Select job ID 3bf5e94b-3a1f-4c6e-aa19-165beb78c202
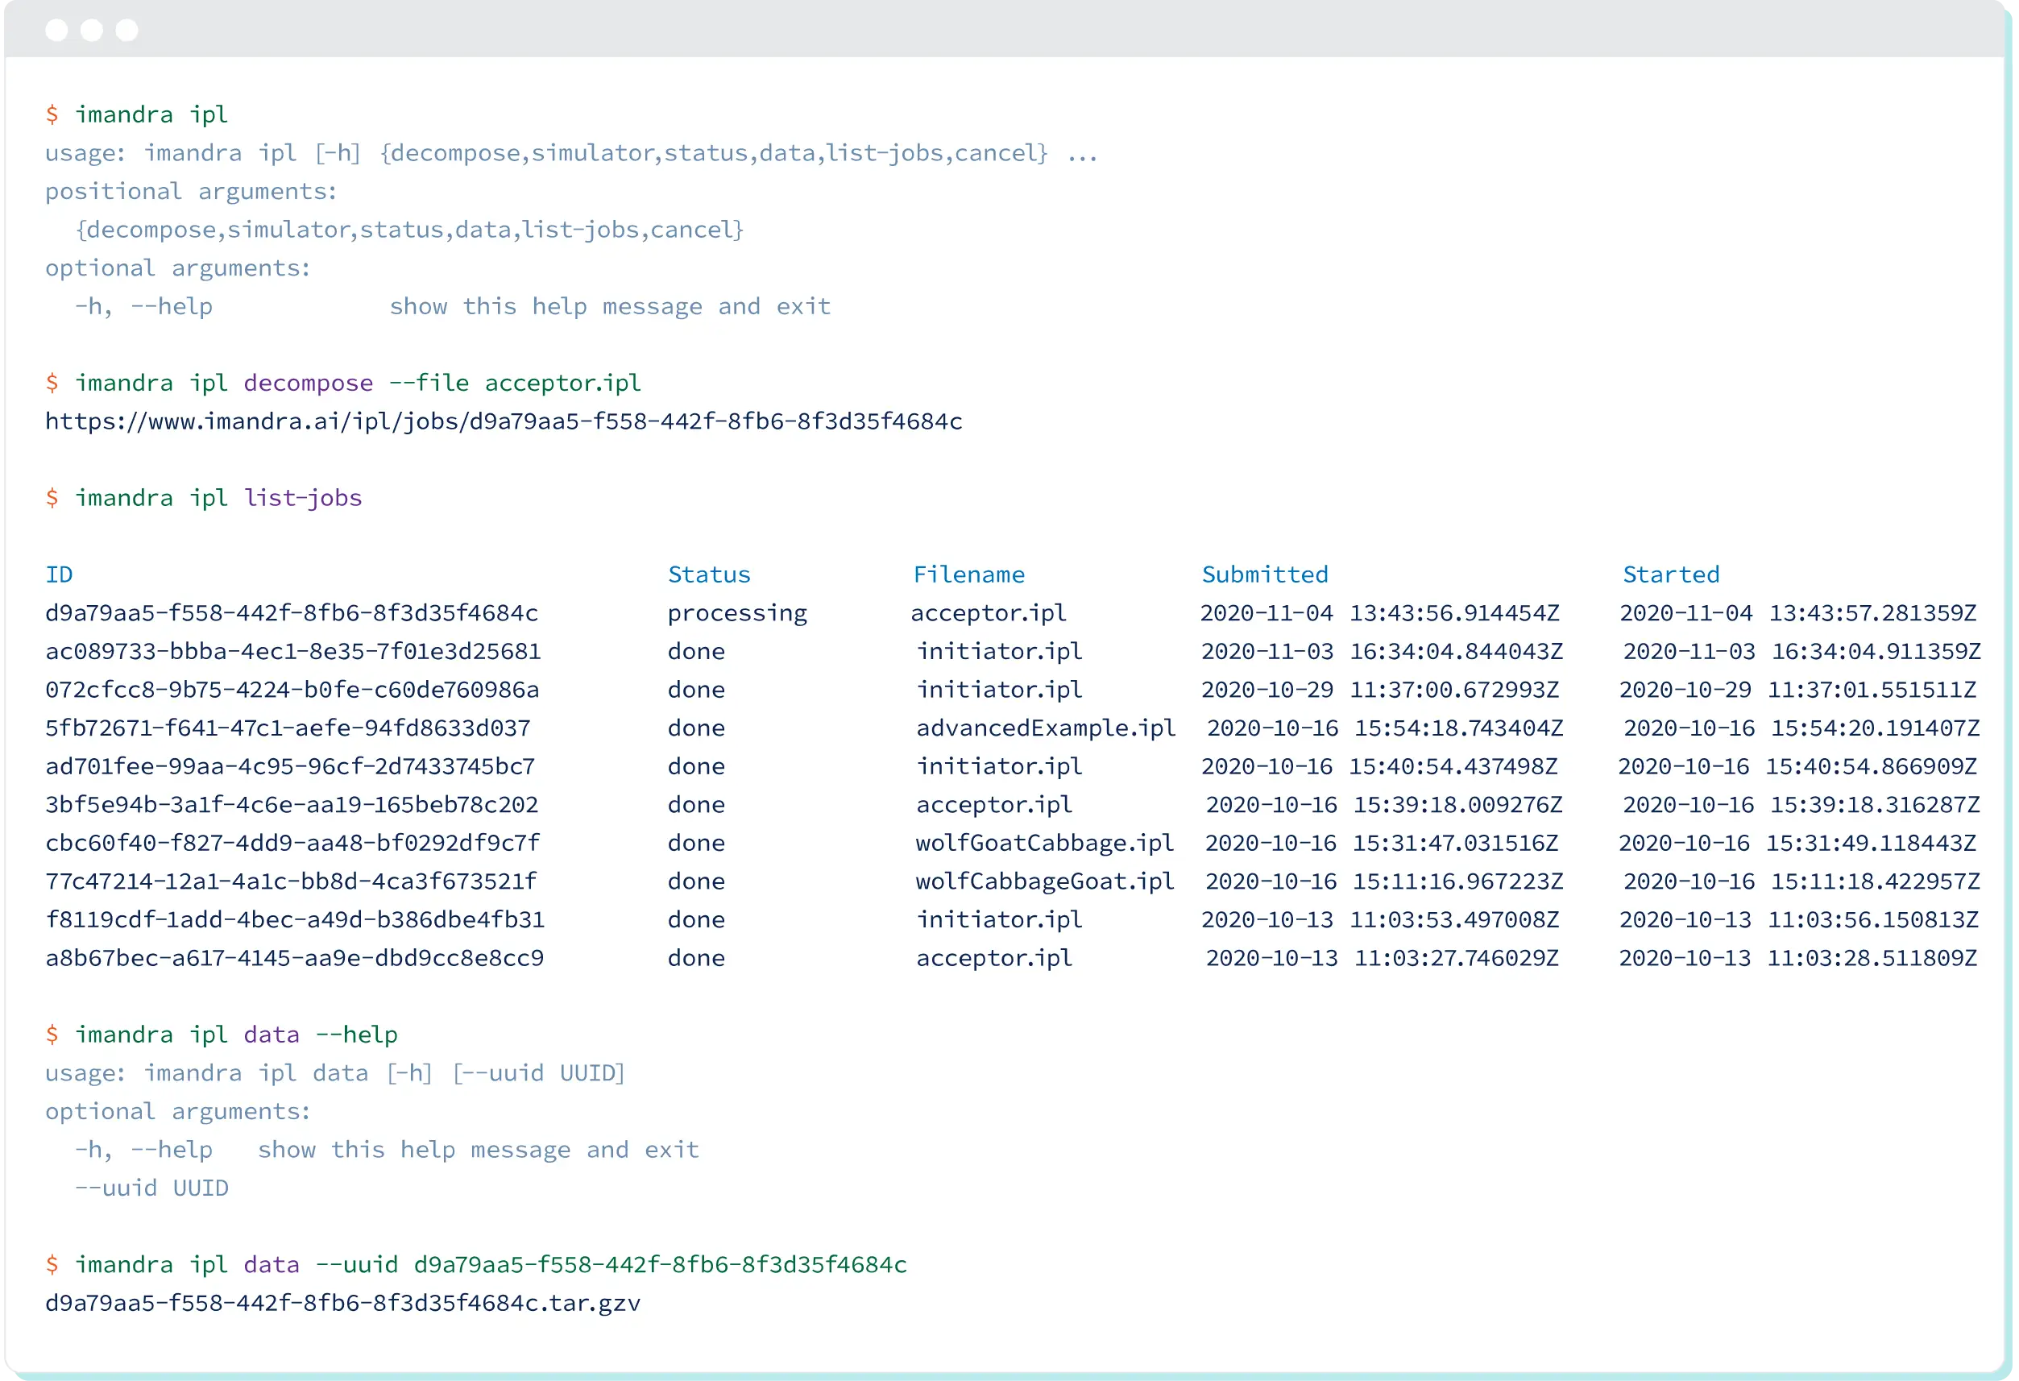 [292, 804]
